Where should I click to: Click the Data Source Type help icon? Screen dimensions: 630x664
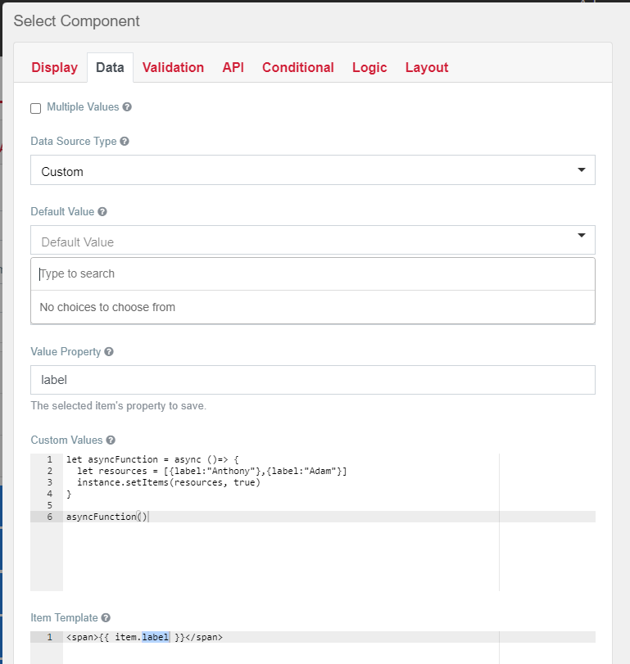pyautogui.click(x=124, y=141)
